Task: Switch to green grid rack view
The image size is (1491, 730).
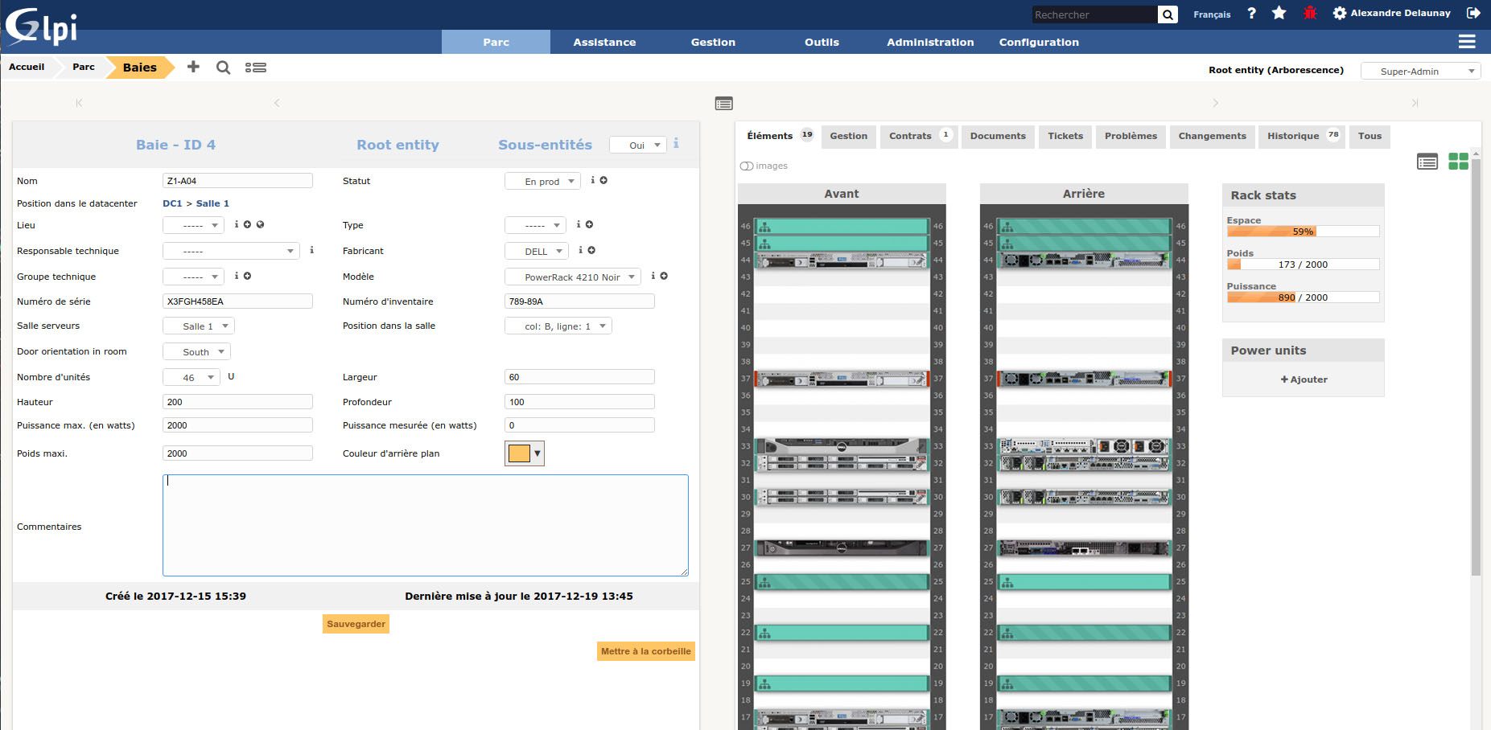Action: pyautogui.click(x=1458, y=162)
